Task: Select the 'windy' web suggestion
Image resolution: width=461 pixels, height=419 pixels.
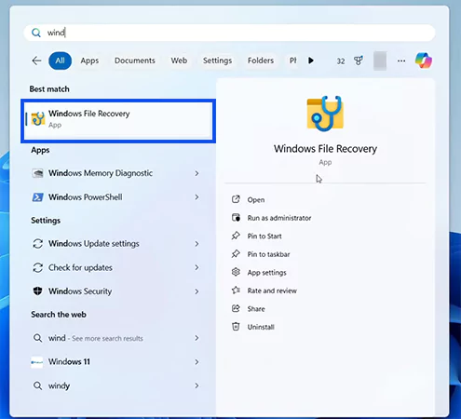Action: [x=115, y=385]
